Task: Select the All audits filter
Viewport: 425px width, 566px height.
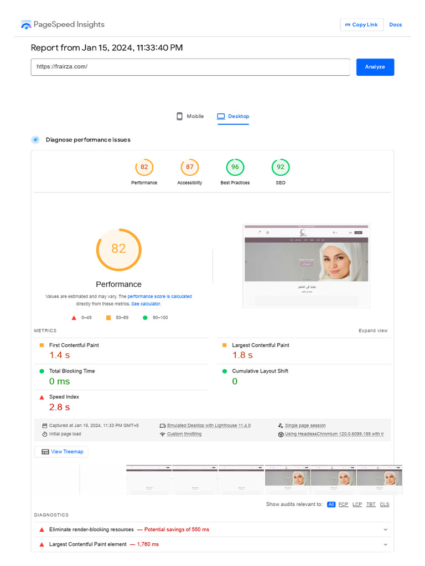Action: click(331, 504)
